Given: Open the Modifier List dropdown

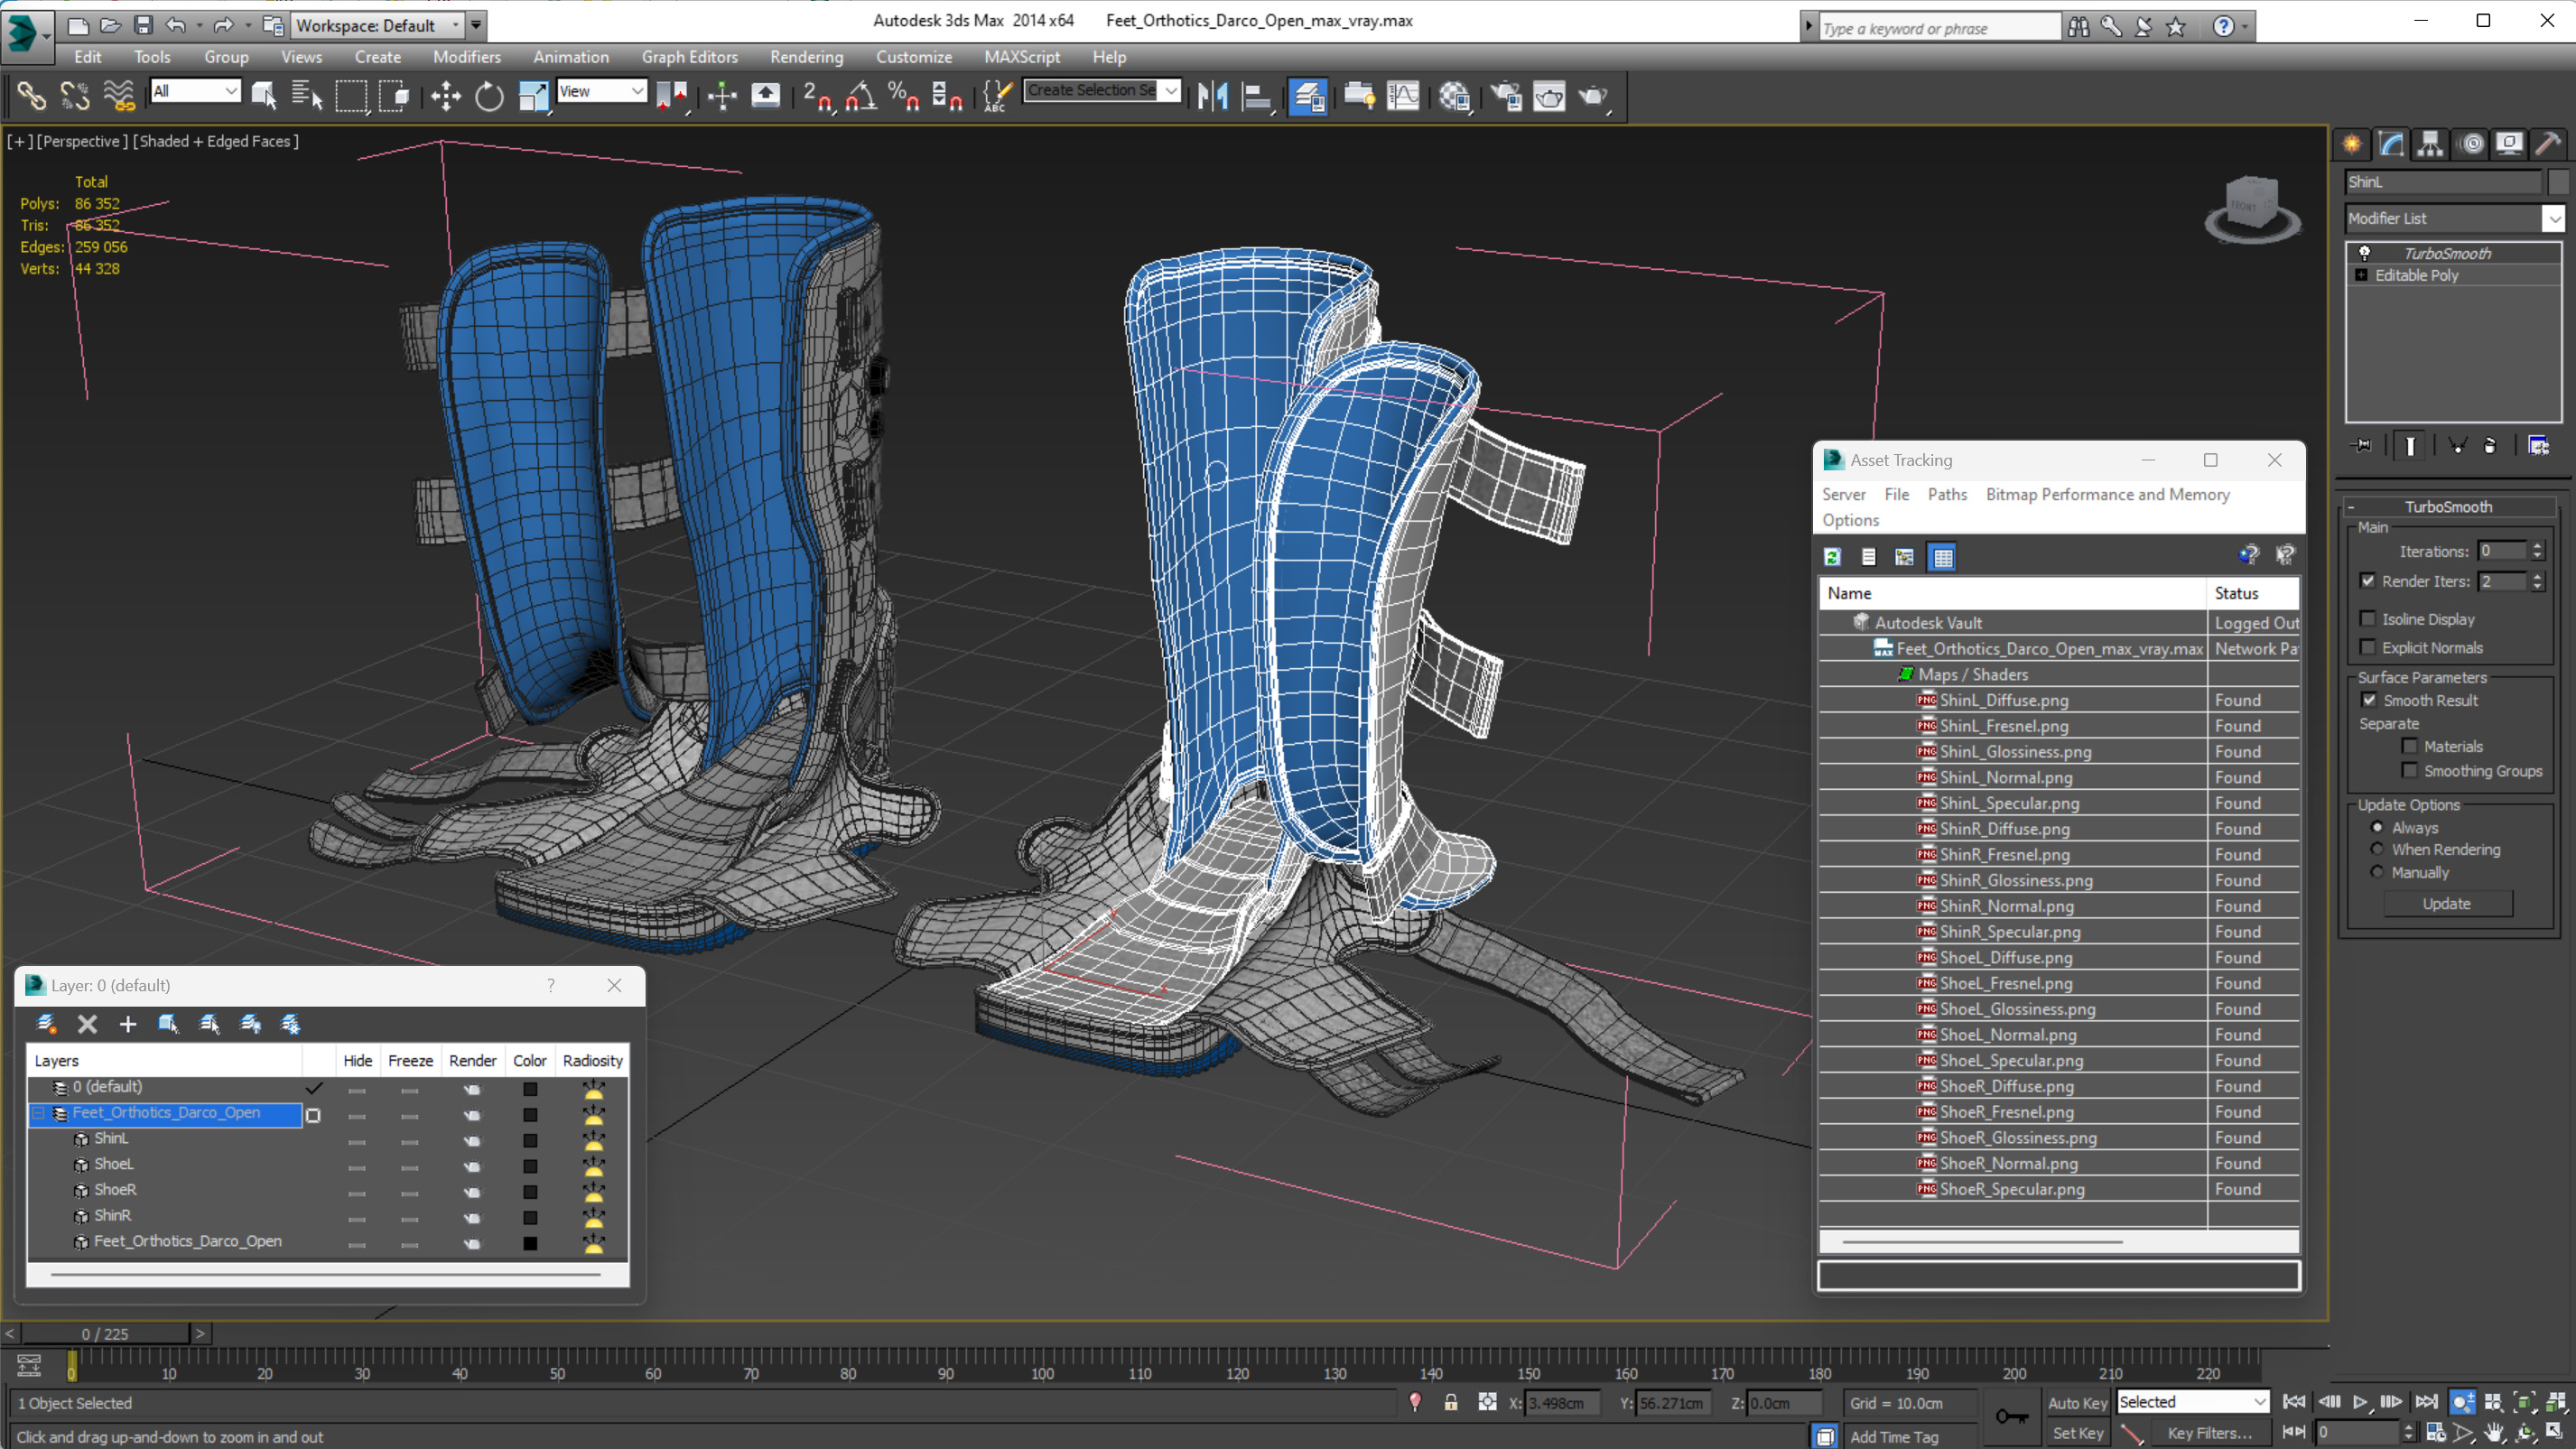Looking at the screenshot, I should 2553,218.
